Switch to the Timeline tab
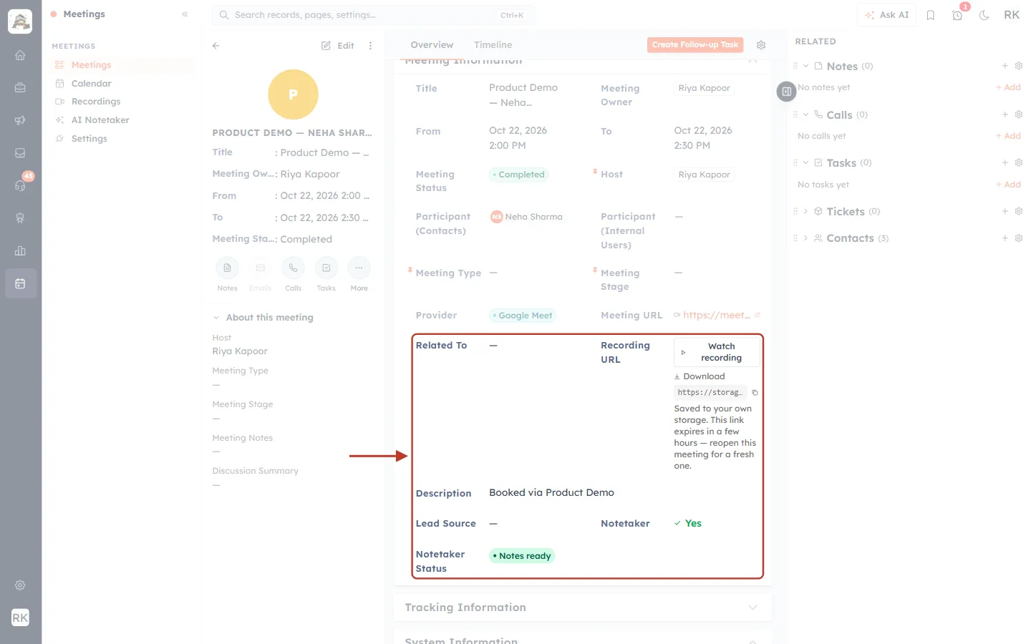 pyautogui.click(x=493, y=44)
